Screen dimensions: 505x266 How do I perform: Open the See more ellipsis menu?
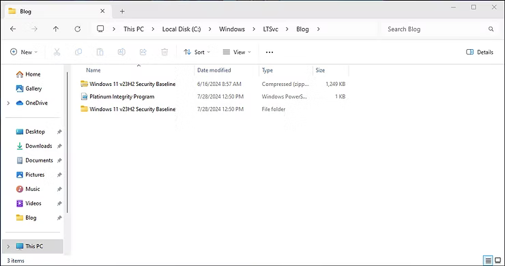[x=270, y=52]
